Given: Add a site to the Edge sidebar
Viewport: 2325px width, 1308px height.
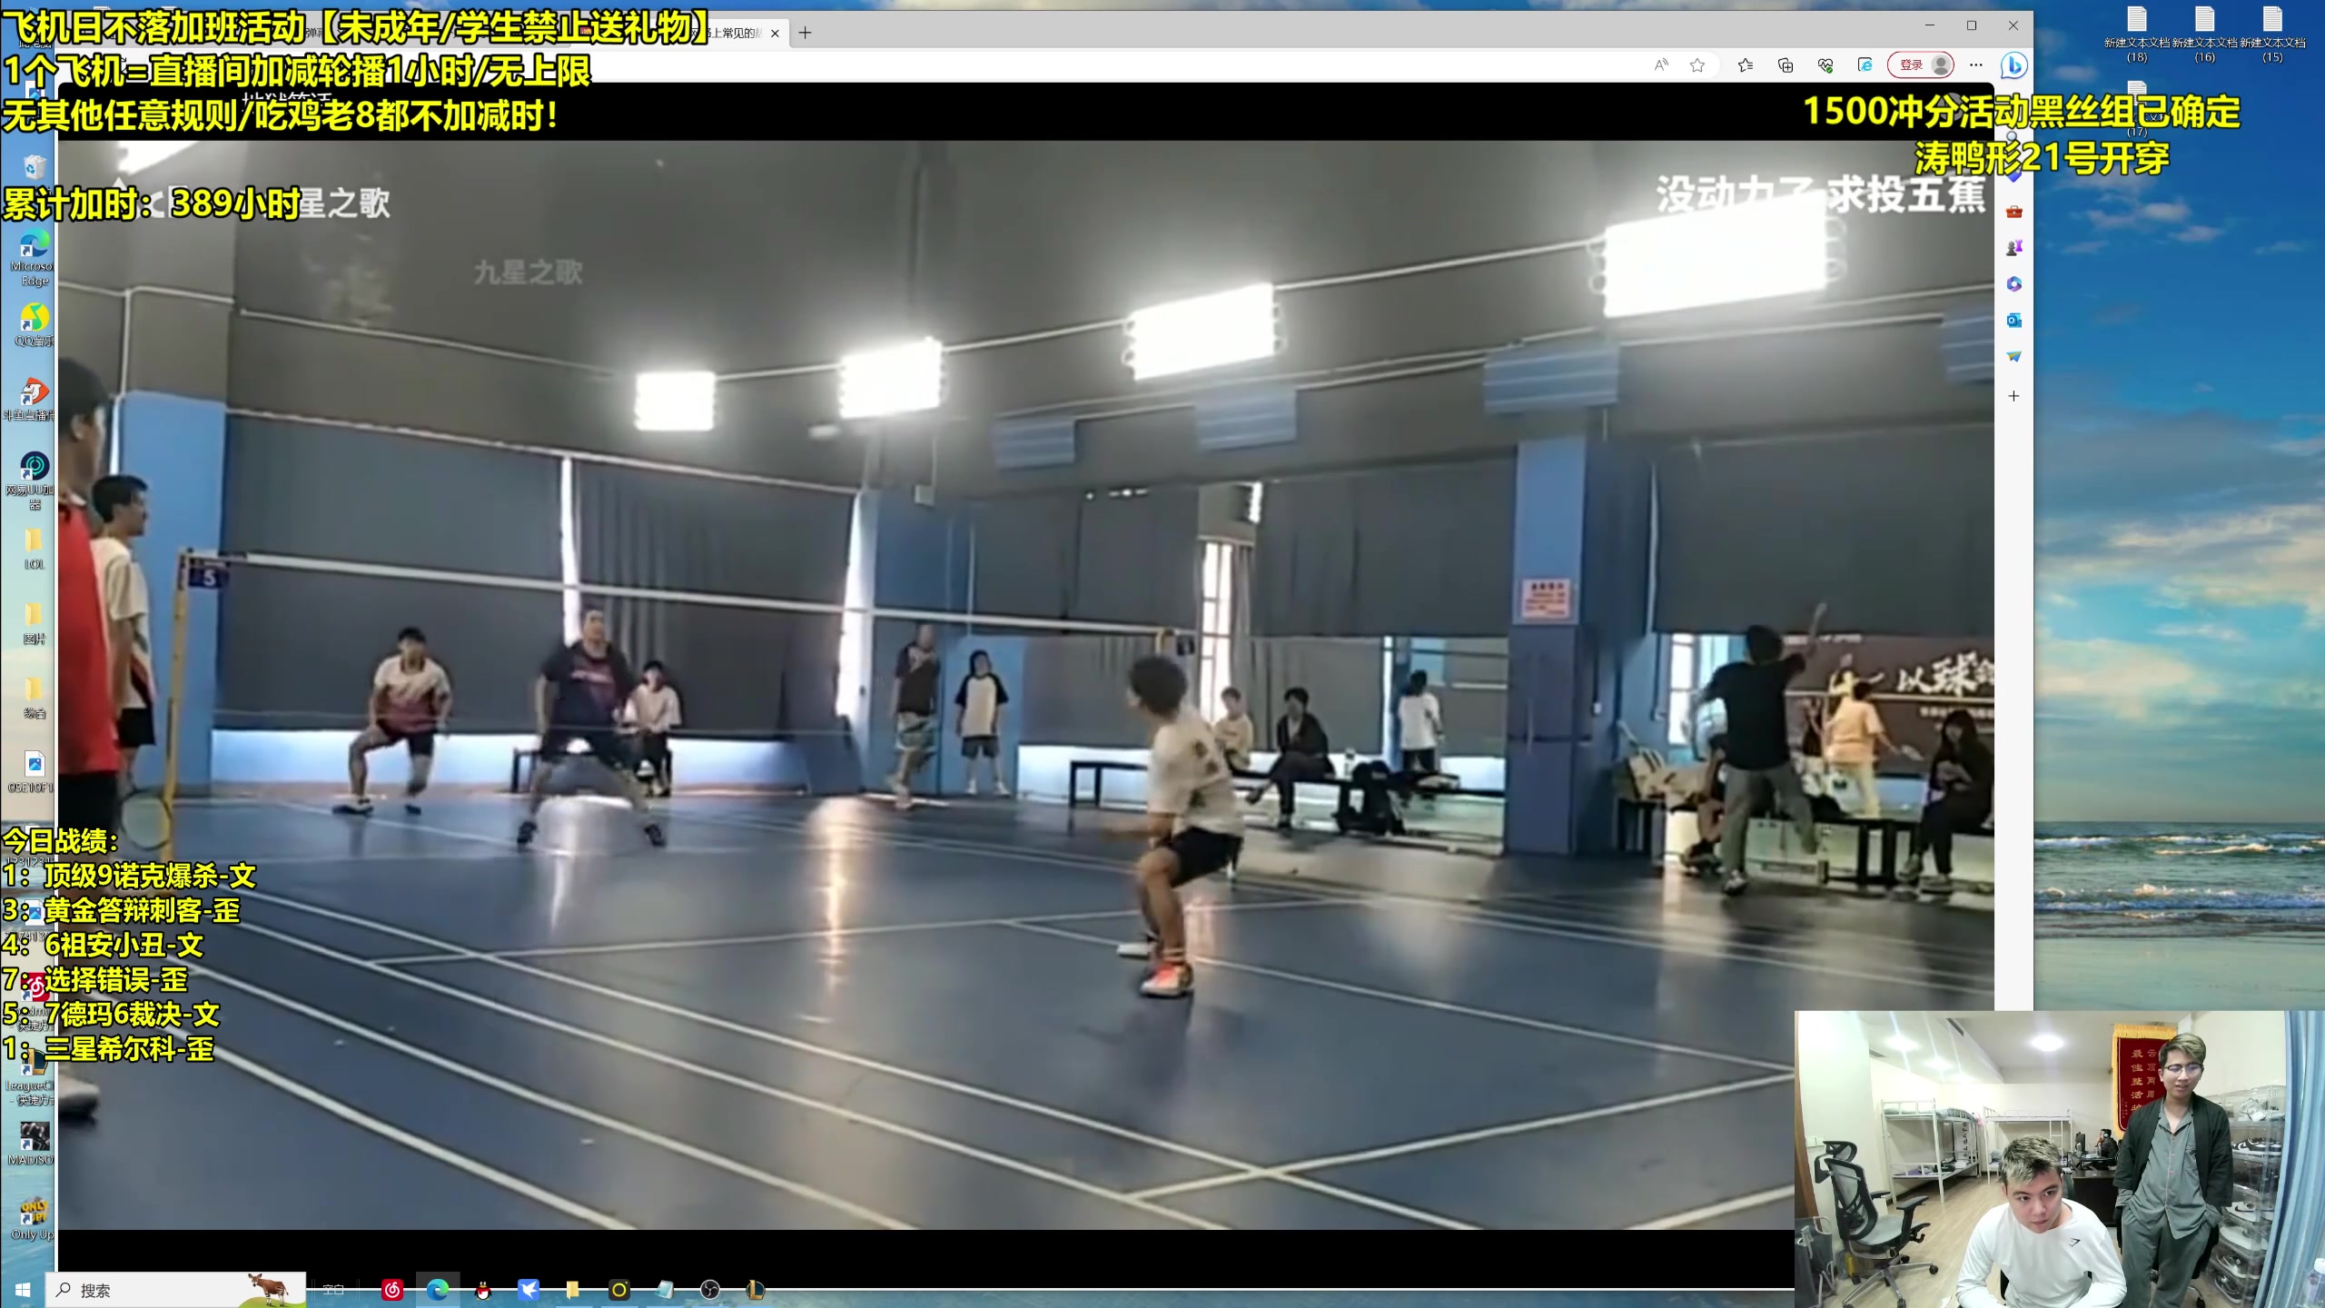Looking at the screenshot, I should tap(2013, 396).
